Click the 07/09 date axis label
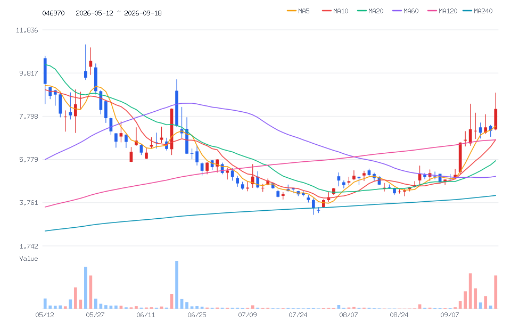511x330 pixels. [248, 315]
